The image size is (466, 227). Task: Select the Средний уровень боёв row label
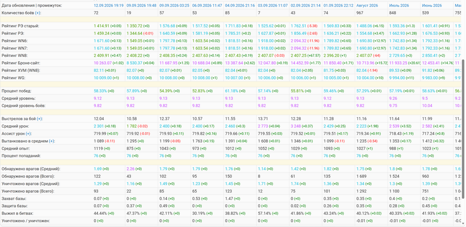(24, 106)
